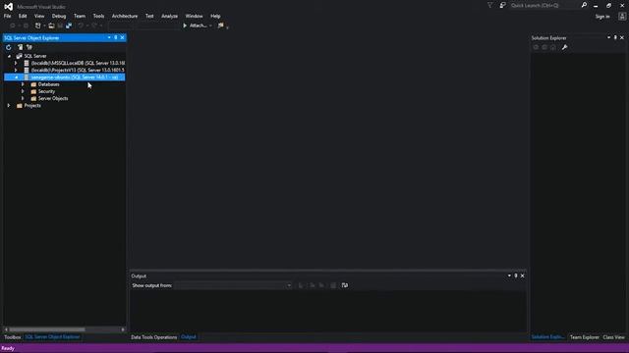Click the Open File toolbar icon

coord(51,25)
